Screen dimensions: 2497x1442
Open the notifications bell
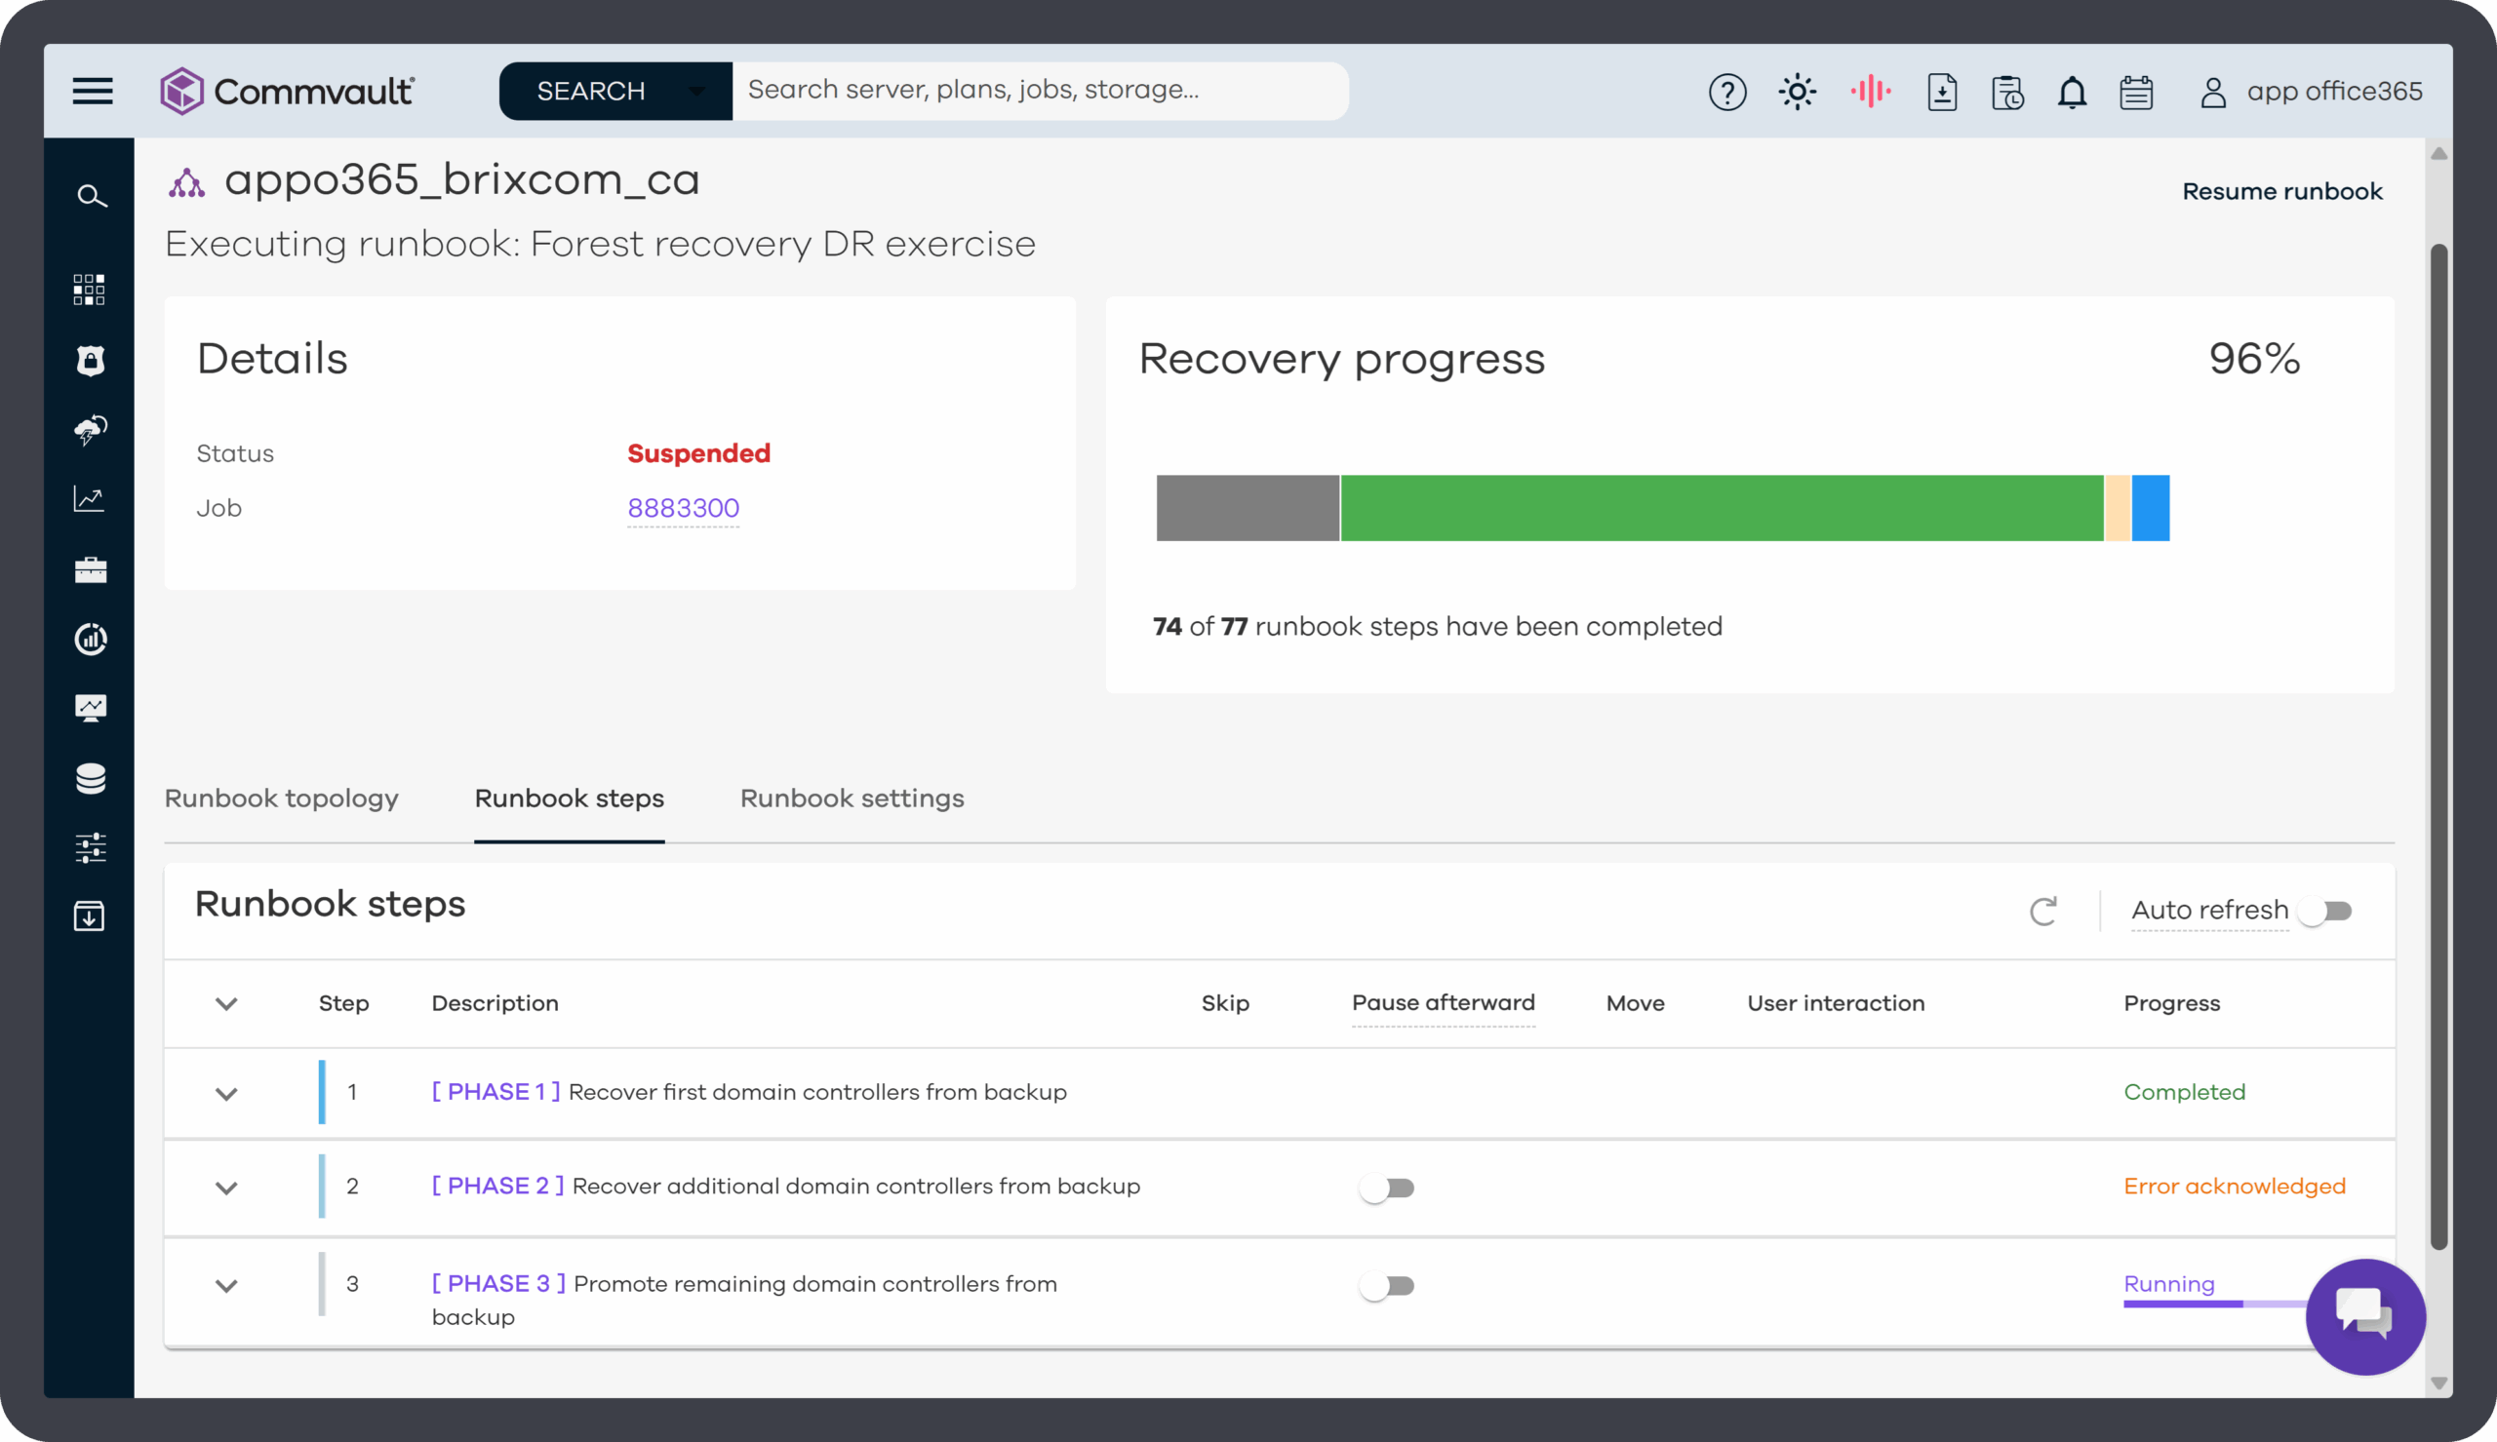[2071, 92]
